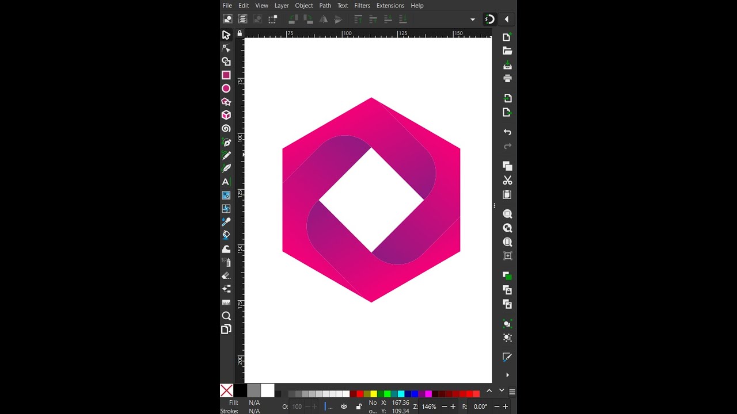
Task: Select the Rectangle tool
Action: 226,75
